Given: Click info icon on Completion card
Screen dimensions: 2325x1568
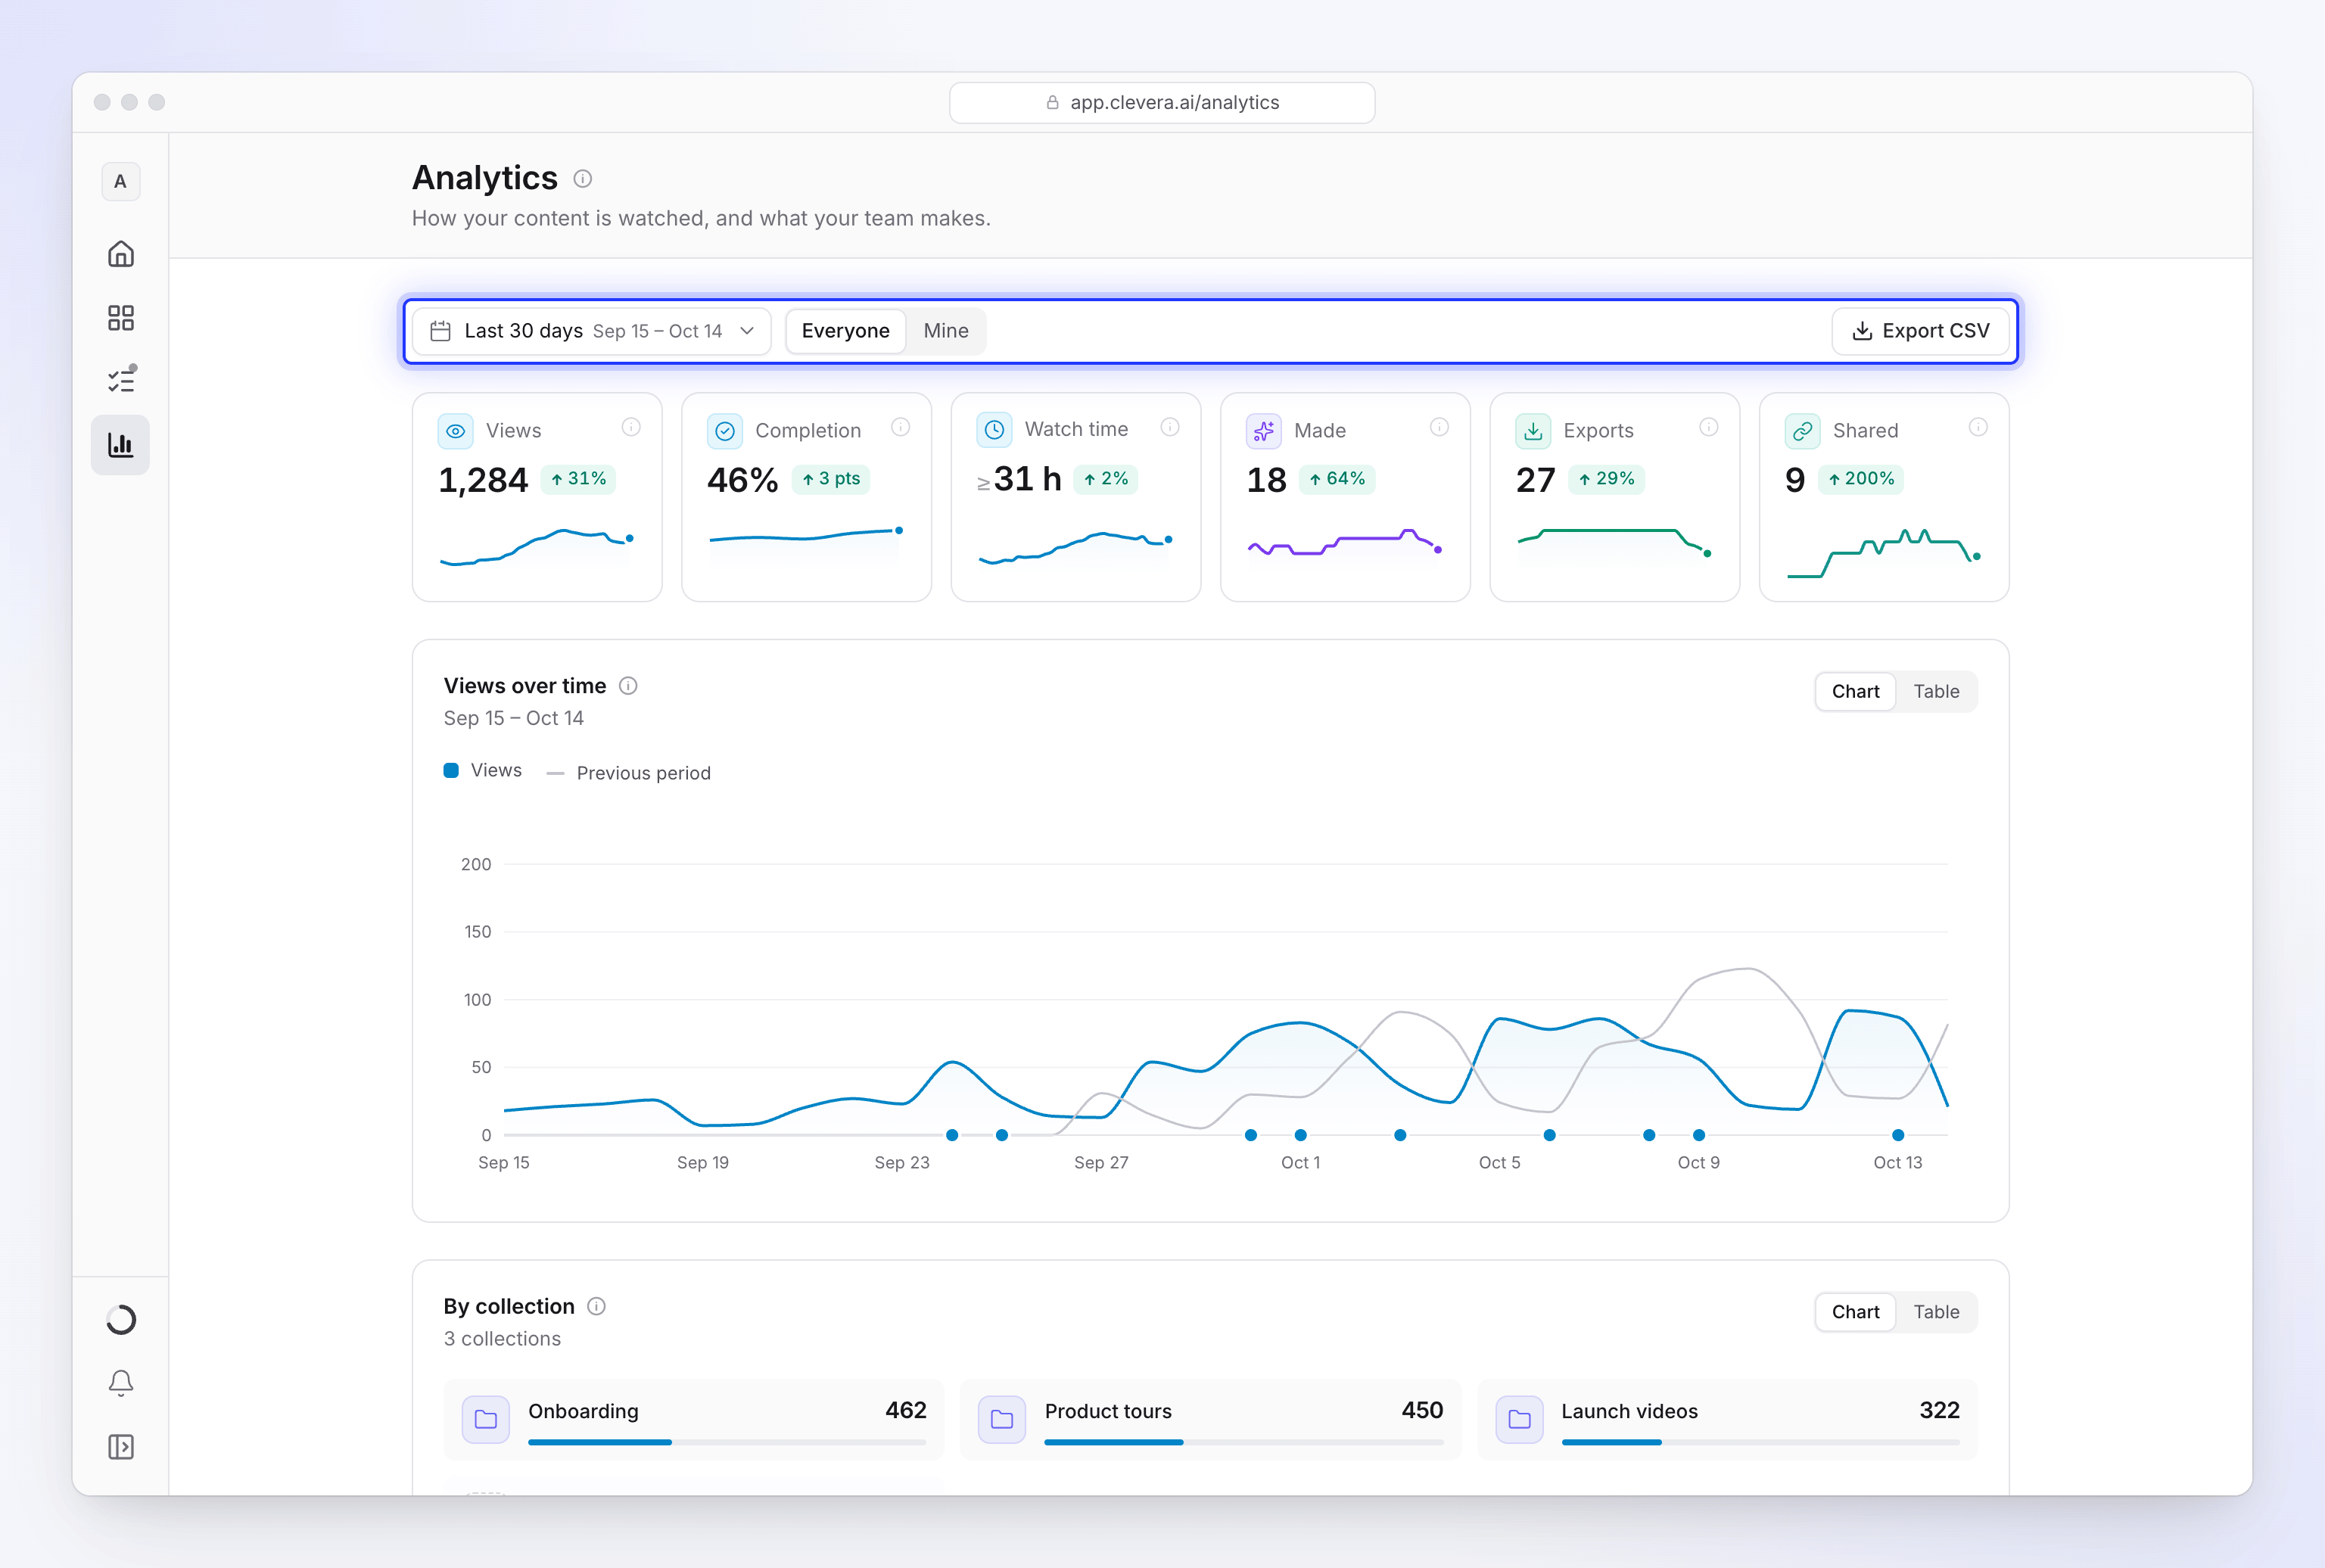Looking at the screenshot, I should point(900,427).
